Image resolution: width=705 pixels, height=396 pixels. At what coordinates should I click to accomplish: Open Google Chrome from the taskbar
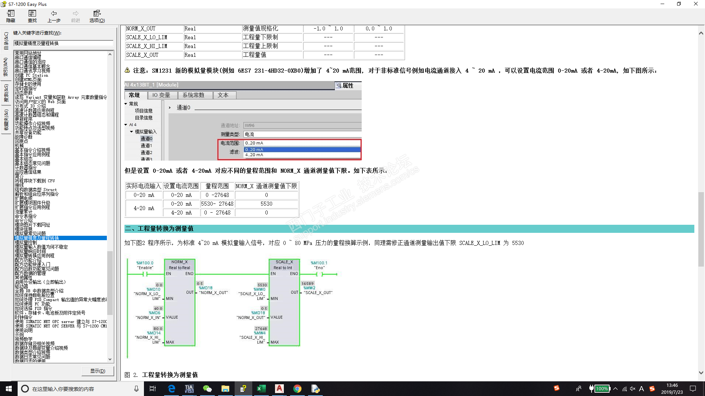[x=297, y=389]
